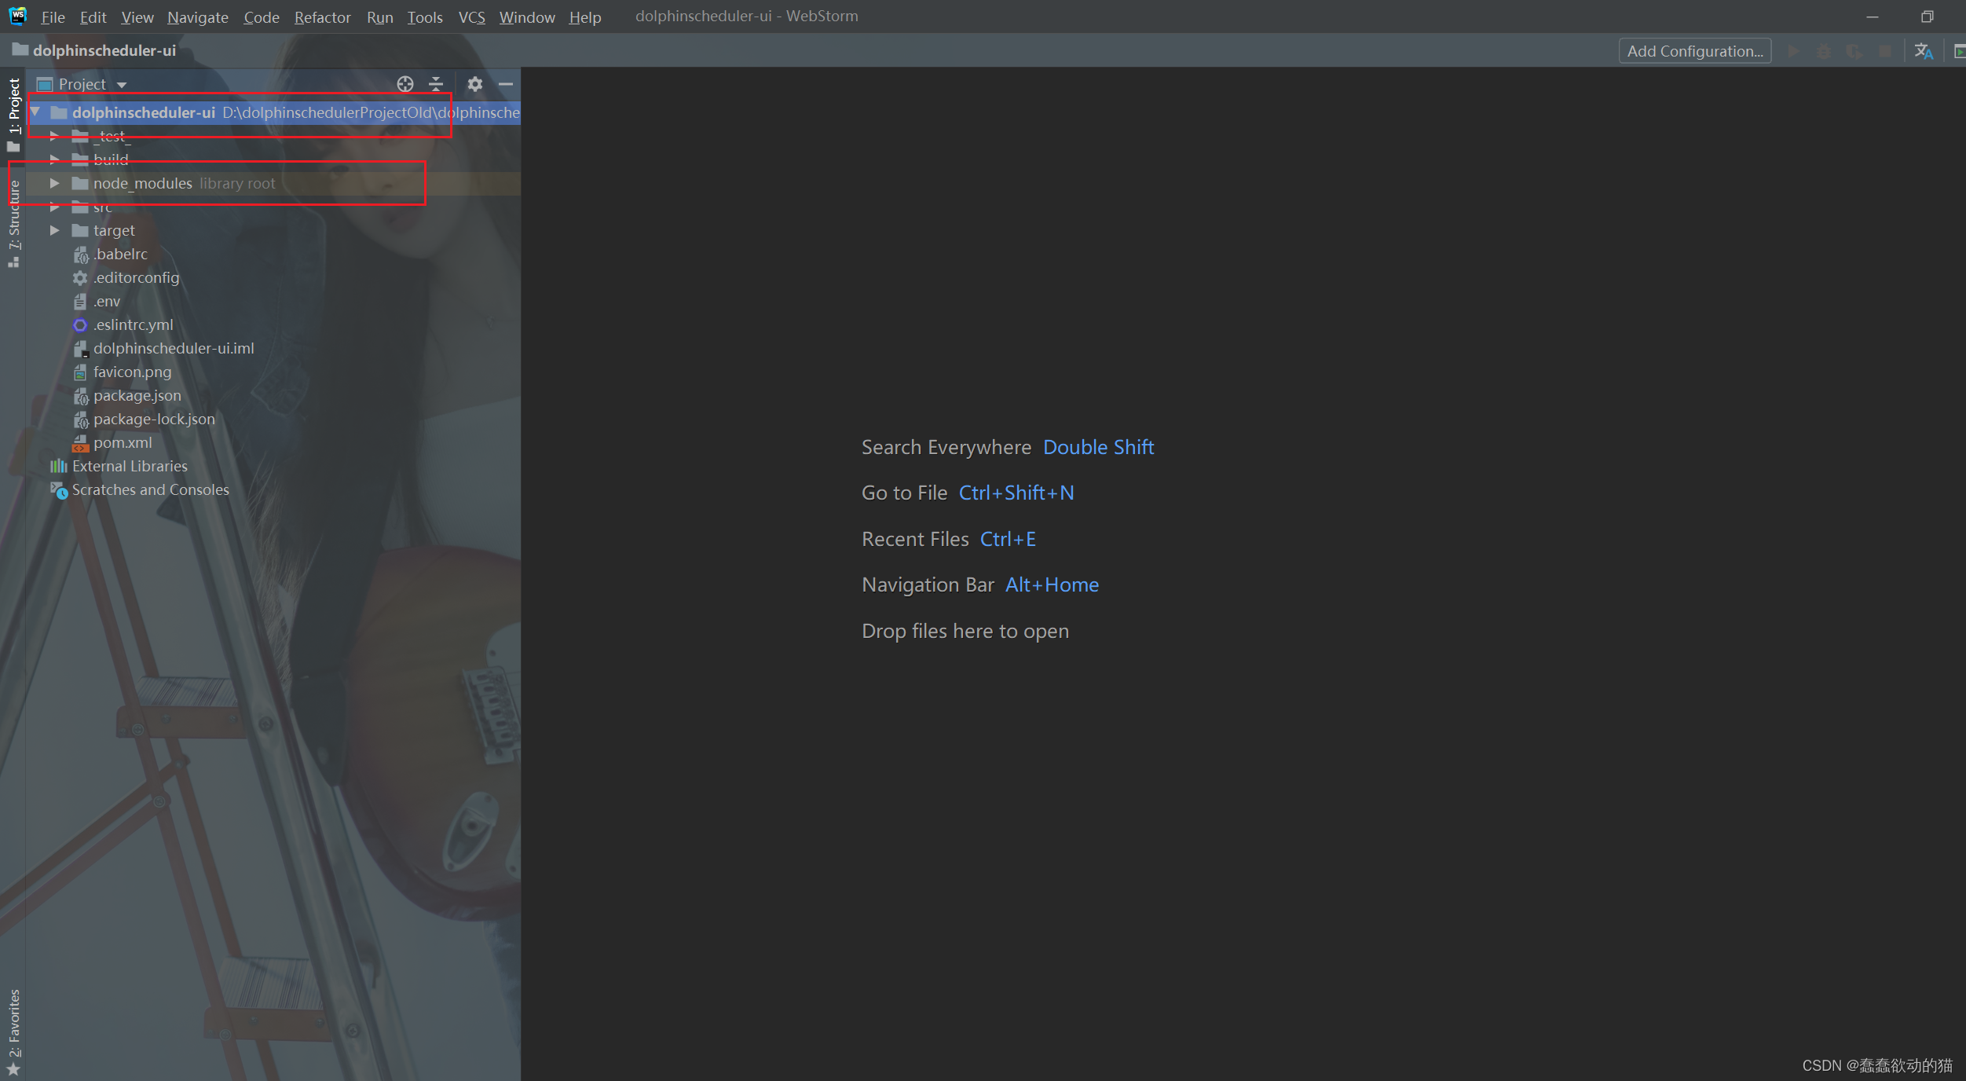
Task: Select the package.json file
Action: click(x=137, y=395)
